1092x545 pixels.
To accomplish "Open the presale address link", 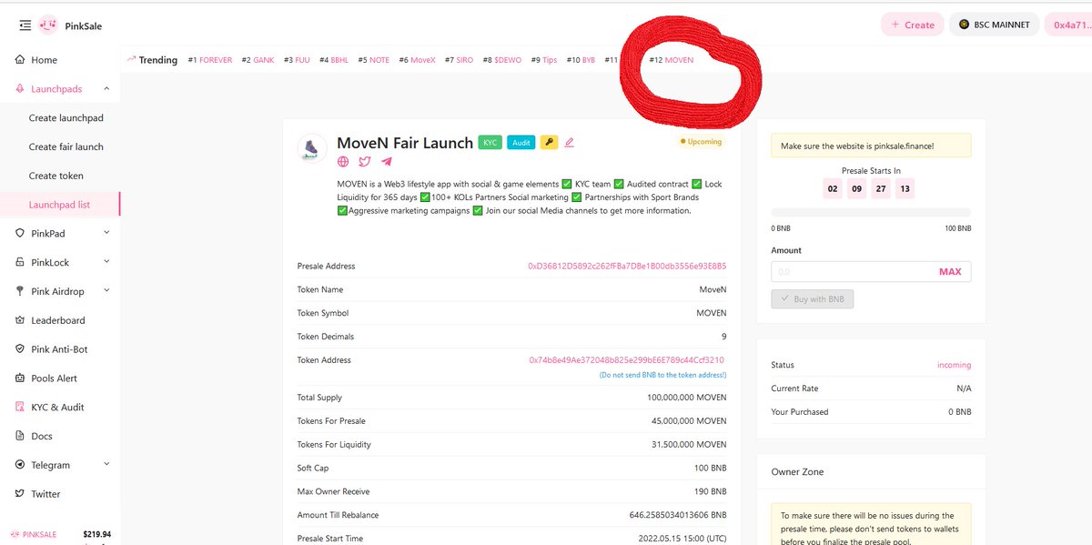I will pyautogui.click(x=627, y=267).
